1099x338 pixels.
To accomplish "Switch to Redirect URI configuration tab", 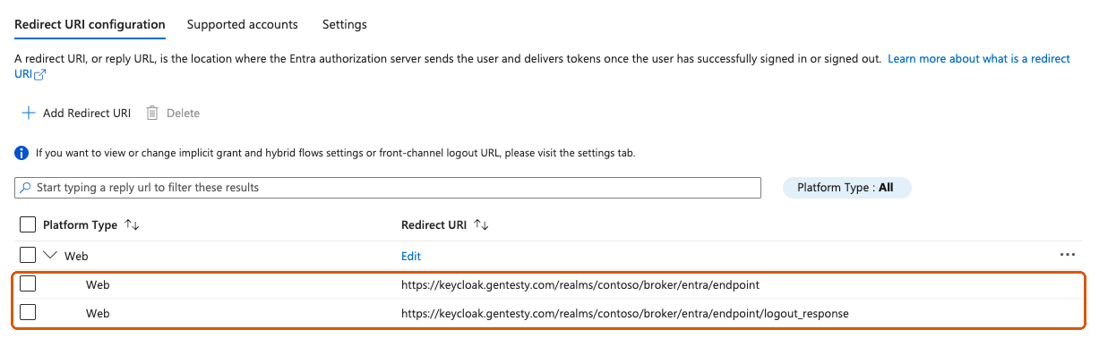I will [x=90, y=25].
